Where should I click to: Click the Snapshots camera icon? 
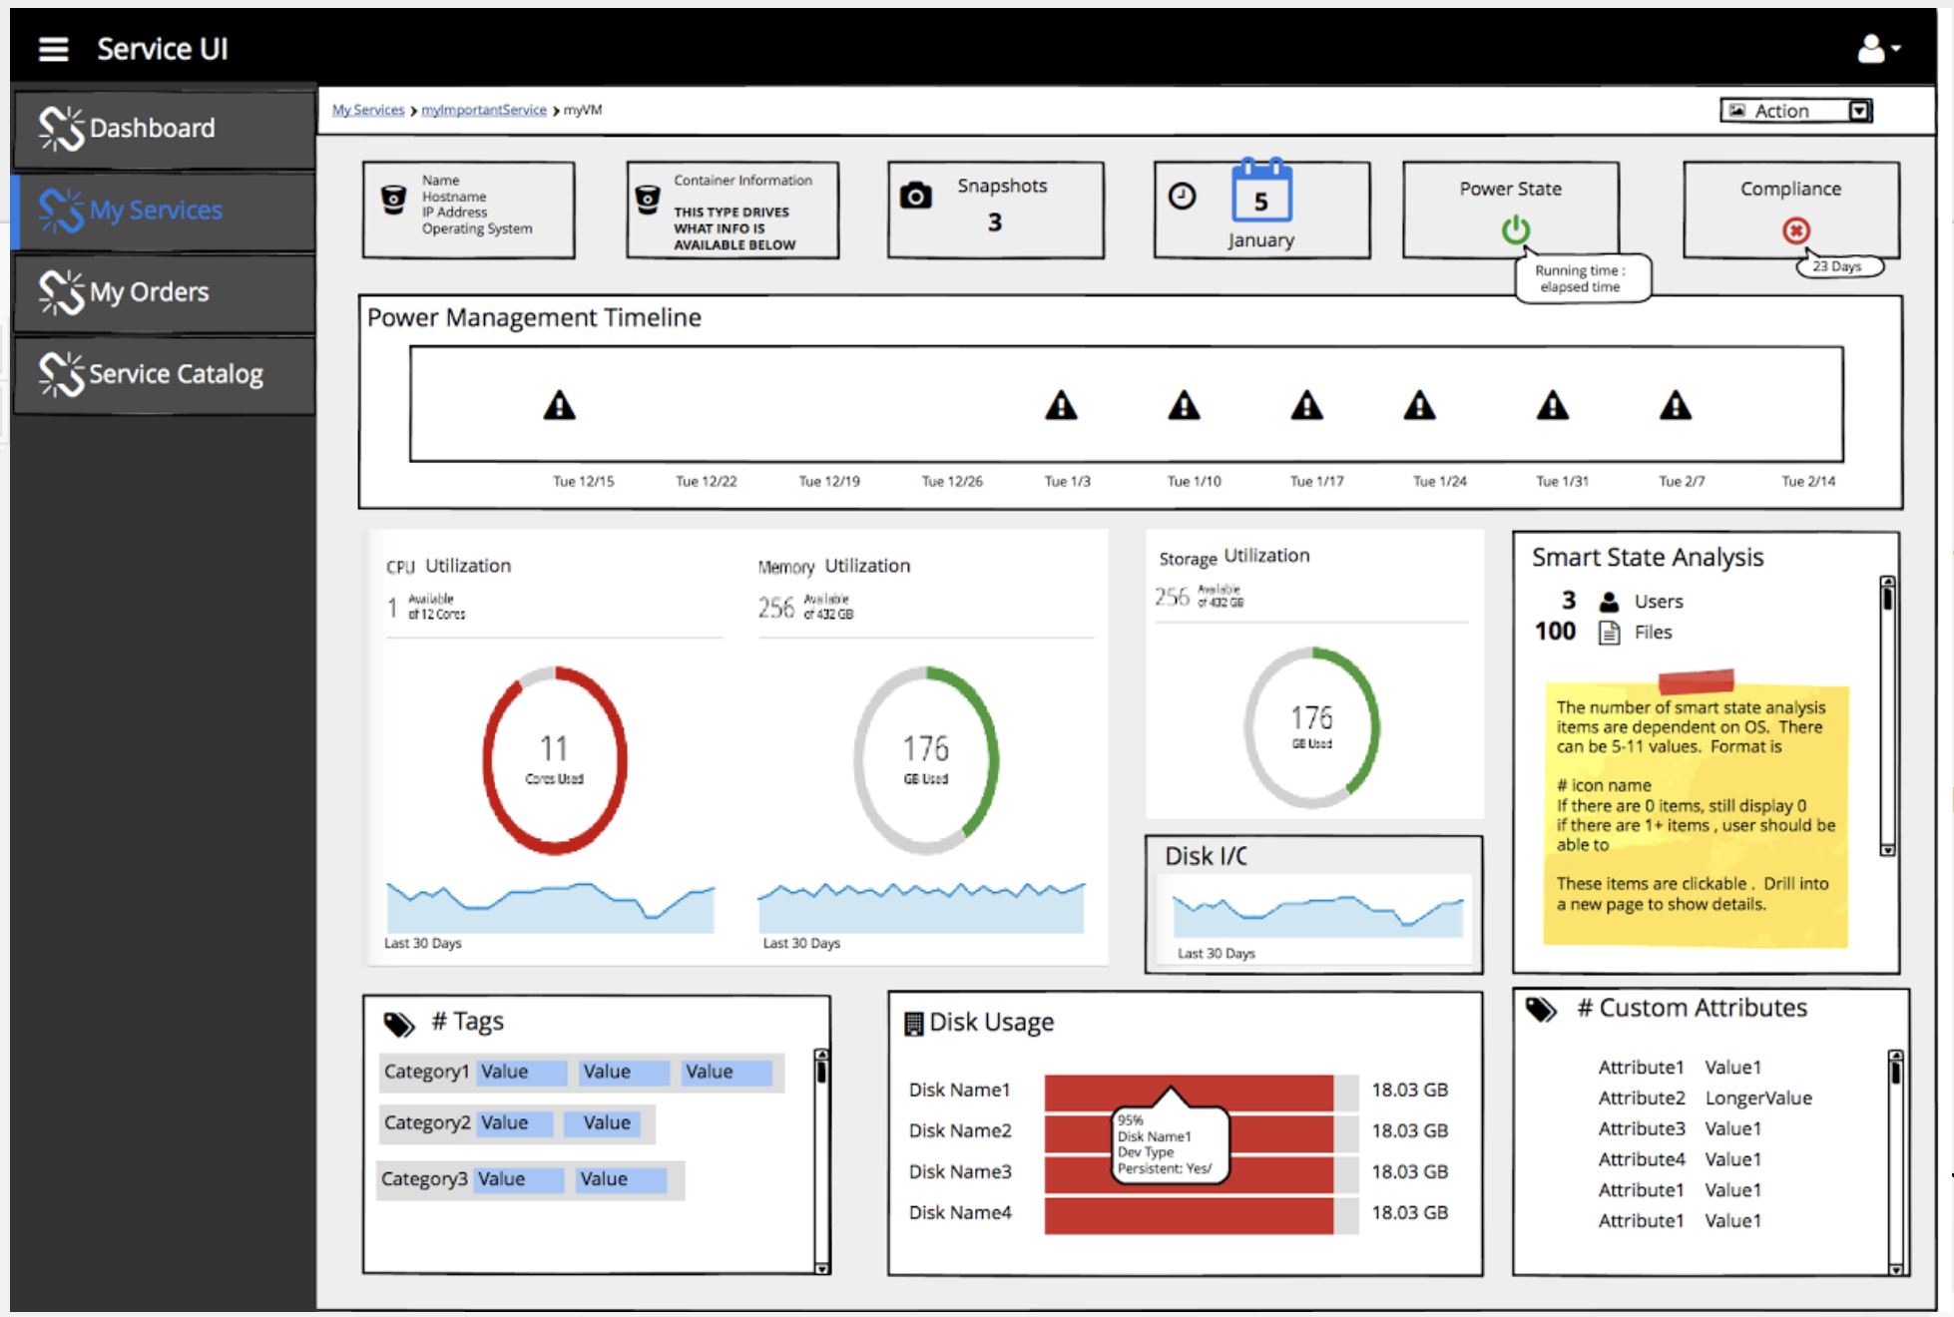(x=916, y=197)
